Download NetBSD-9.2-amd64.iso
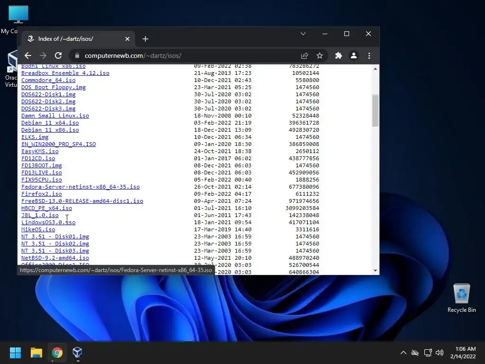485x364 pixels. pyautogui.click(x=55, y=258)
